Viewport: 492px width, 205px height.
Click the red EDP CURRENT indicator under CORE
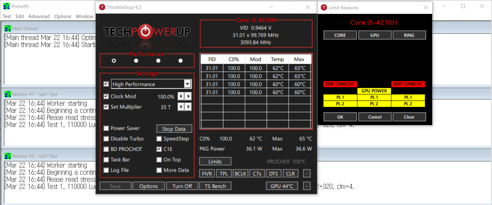click(x=340, y=84)
